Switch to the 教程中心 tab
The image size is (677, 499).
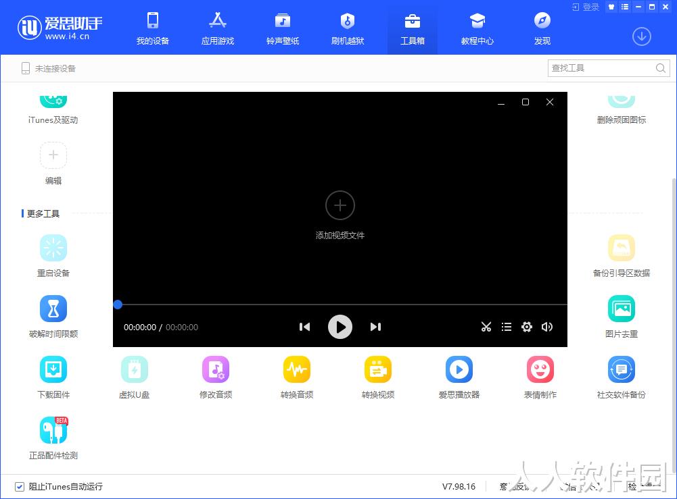pos(477,28)
